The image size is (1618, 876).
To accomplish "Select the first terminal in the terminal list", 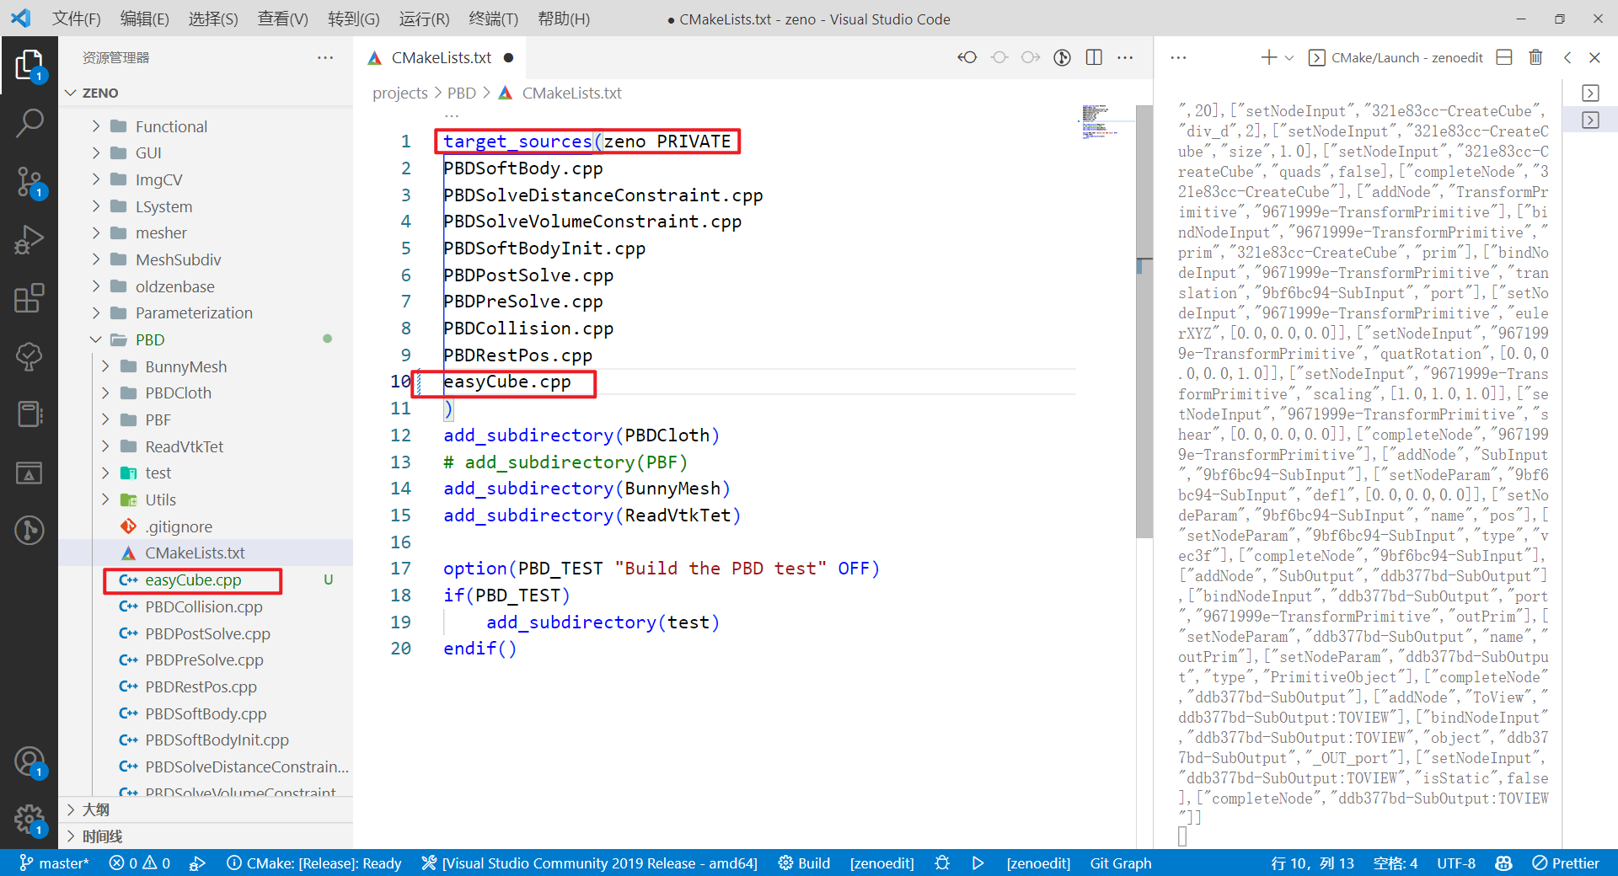I will coord(1590,93).
